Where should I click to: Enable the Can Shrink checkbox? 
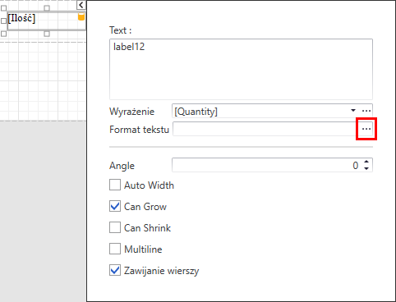[115, 227]
